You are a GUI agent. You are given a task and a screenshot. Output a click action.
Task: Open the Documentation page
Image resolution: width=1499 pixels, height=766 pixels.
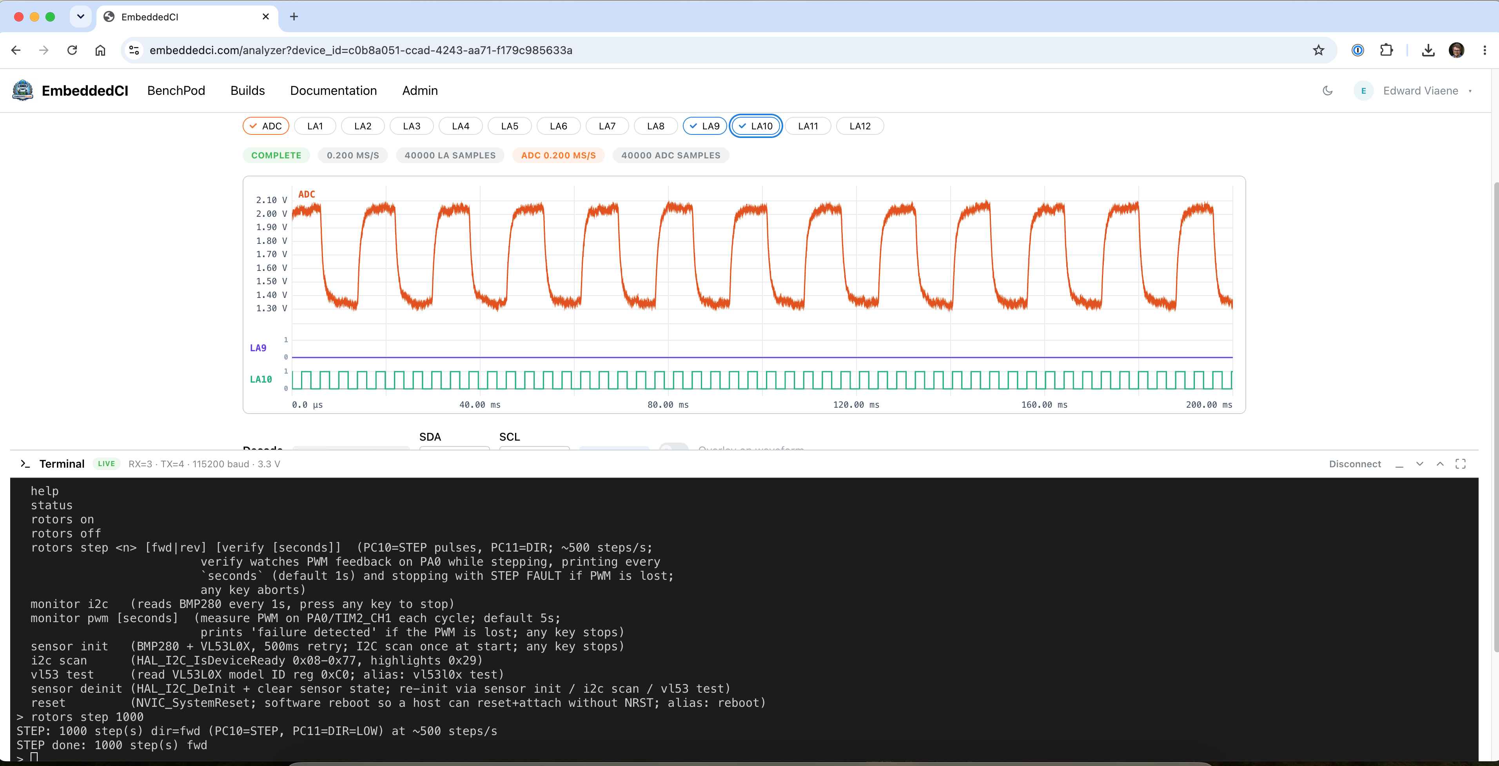pos(334,91)
